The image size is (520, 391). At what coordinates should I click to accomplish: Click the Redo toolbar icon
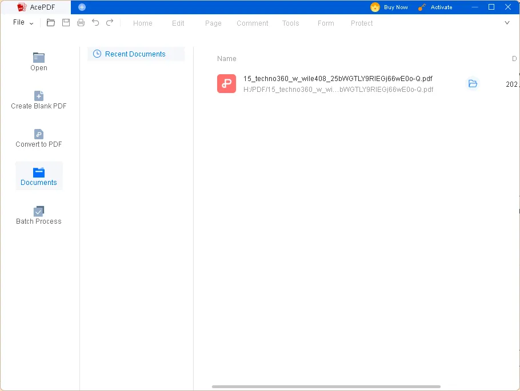(x=110, y=23)
